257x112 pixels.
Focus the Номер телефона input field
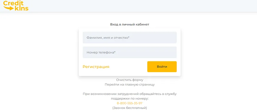click(129, 52)
